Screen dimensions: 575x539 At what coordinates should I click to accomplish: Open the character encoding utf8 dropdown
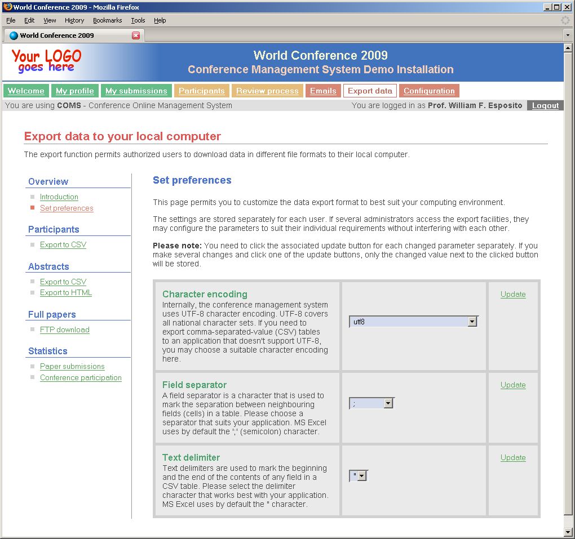click(414, 322)
